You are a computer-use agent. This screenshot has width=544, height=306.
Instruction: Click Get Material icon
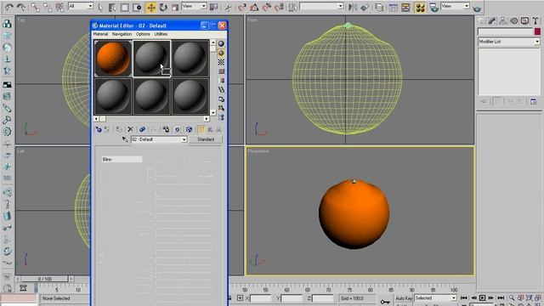pos(99,129)
